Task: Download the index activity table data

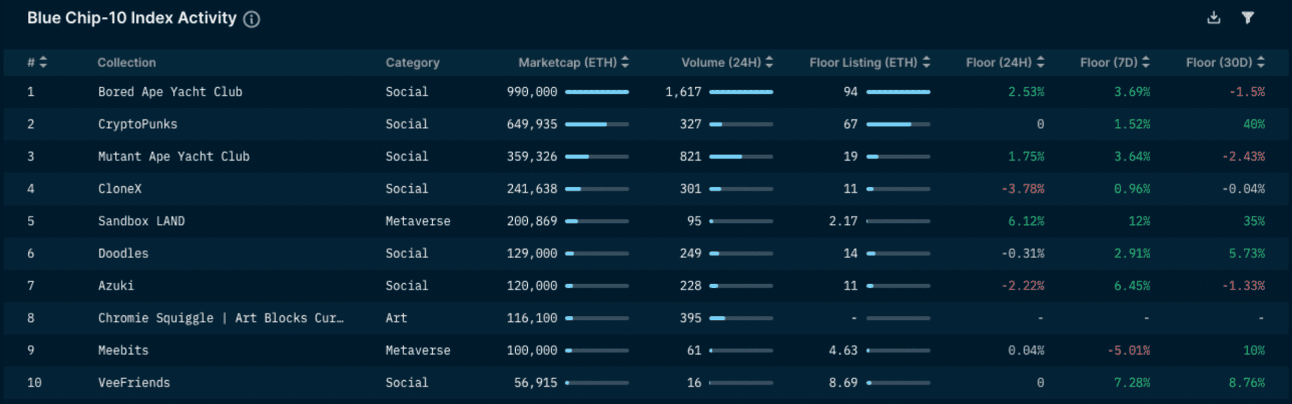Action: (1213, 18)
